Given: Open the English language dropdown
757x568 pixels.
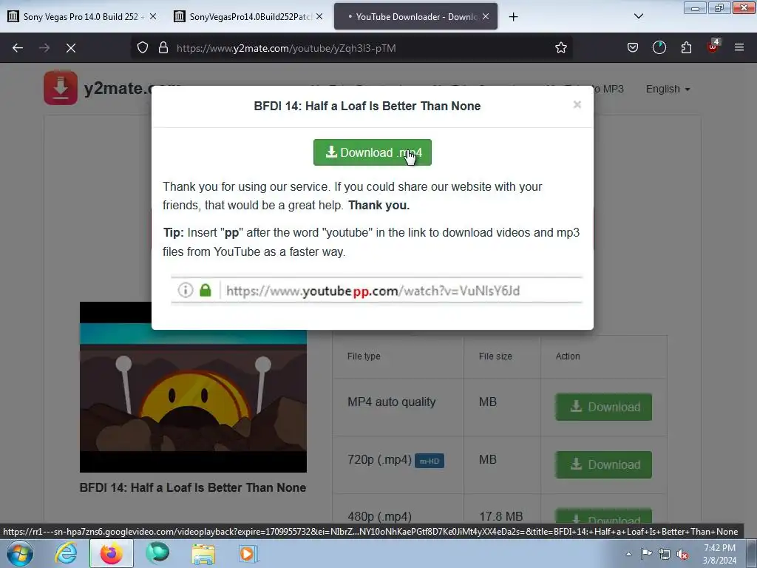Looking at the screenshot, I should [668, 89].
